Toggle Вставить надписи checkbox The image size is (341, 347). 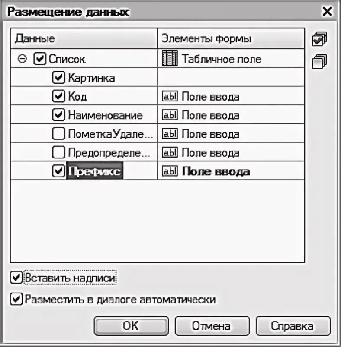[x=16, y=278]
